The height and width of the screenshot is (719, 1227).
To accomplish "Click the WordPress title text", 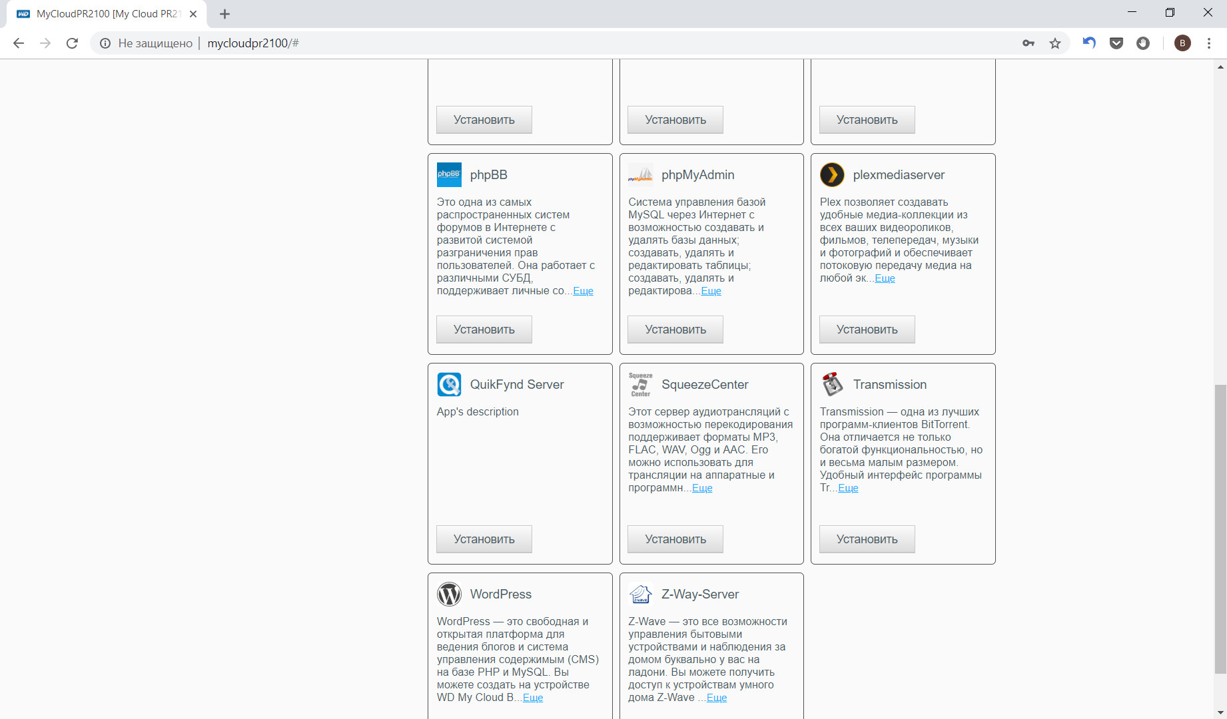I will pos(501,594).
